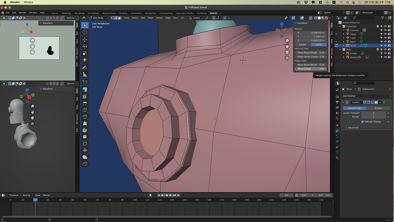Select the Move tool in the toolbar
The image size is (394, 222).
click(x=85, y=40)
